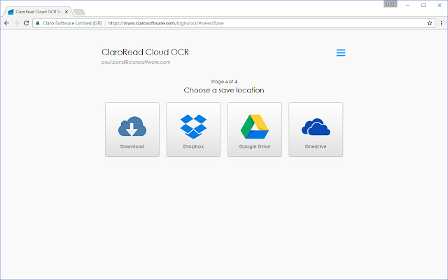Click the browser forward arrow
Screen dimensions: 448x280
16,23
